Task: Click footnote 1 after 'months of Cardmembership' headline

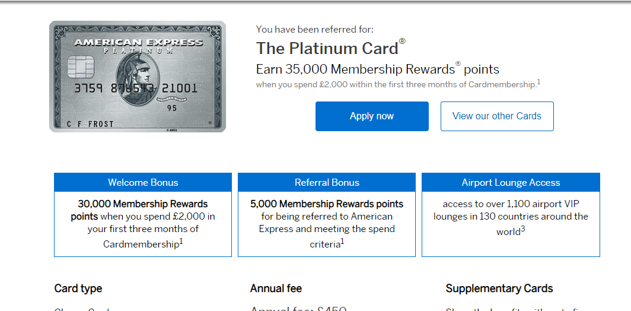Action: tap(538, 82)
